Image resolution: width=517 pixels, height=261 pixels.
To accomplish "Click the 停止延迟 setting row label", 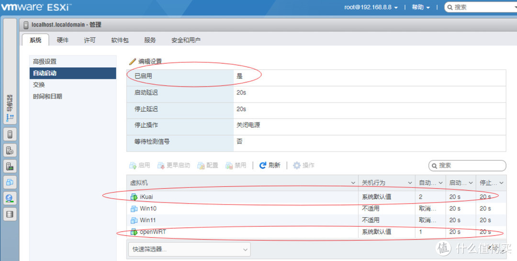I will (146, 109).
